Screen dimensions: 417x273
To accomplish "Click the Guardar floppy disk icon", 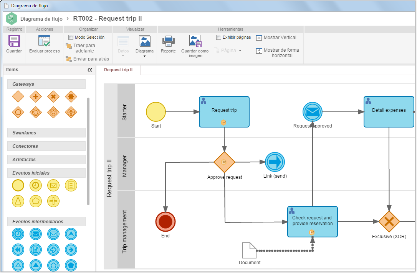I will [x=14, y=41].
